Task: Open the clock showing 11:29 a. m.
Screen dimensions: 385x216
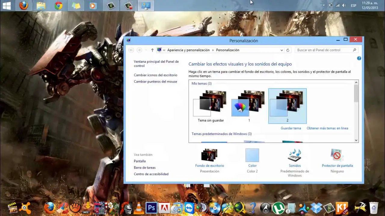Action: [x=370, y=5]
